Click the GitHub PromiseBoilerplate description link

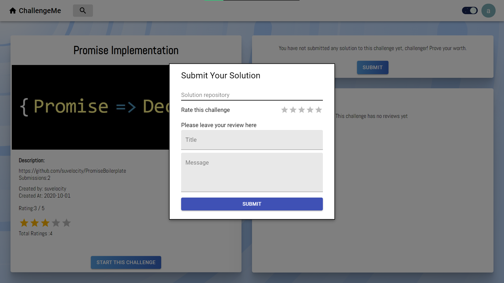click(x=72, y=171)
